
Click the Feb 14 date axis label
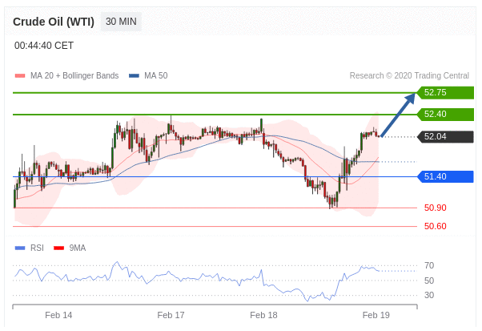click(58, 315)
